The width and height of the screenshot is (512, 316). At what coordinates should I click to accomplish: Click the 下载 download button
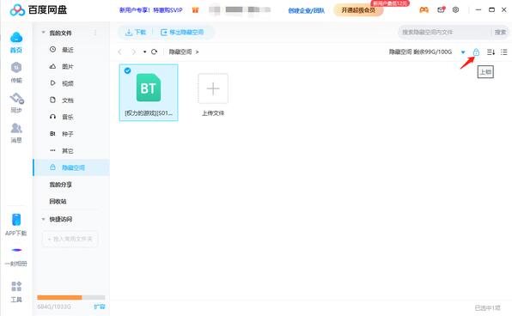(136, 32)
